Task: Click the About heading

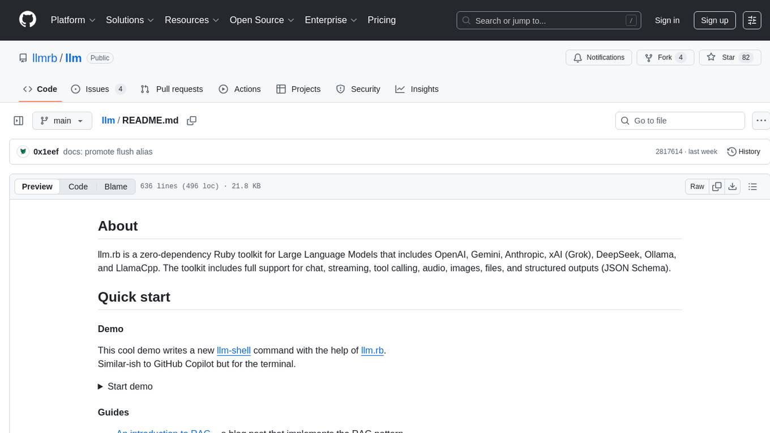Action: (x=118, y=226)
